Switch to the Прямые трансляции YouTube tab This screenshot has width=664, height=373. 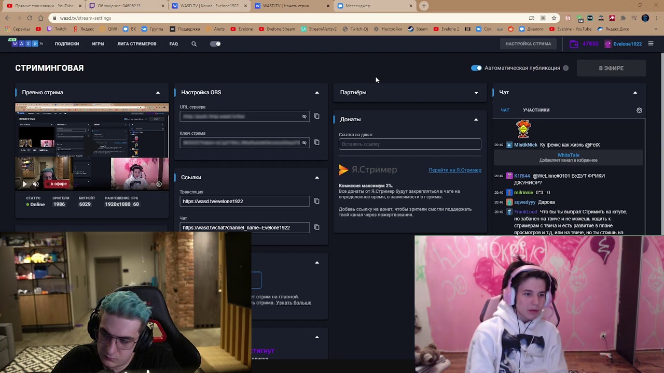[x=44, y=6]
